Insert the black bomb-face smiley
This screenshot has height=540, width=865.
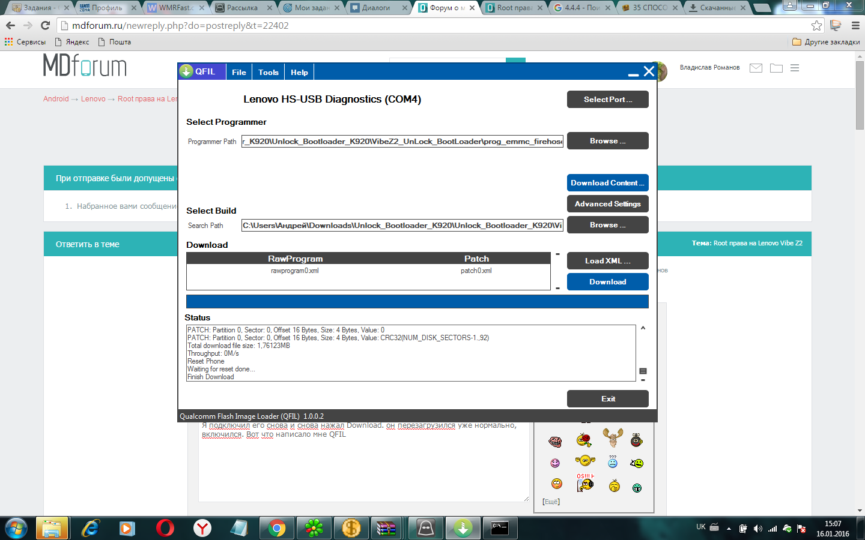coord(637,440)
